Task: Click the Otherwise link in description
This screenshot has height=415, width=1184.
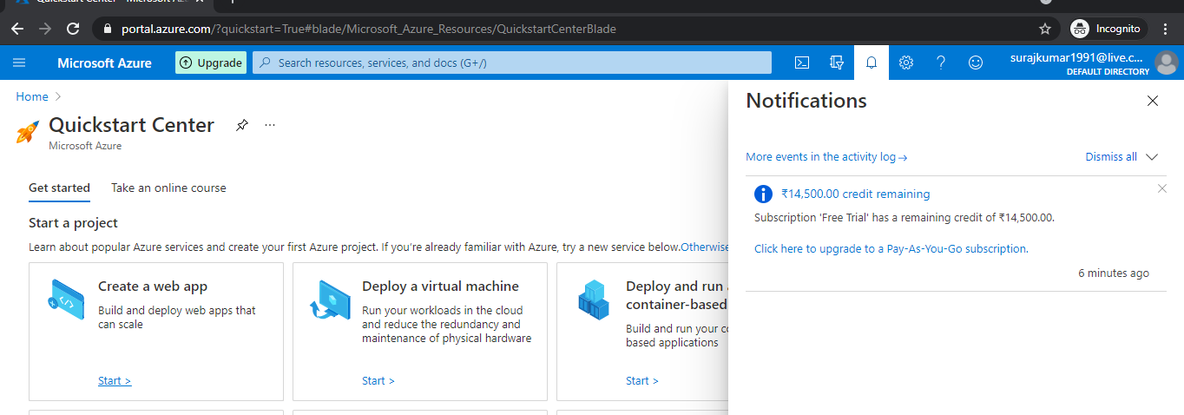Action: pyautogui.click(x=704, y=247)
